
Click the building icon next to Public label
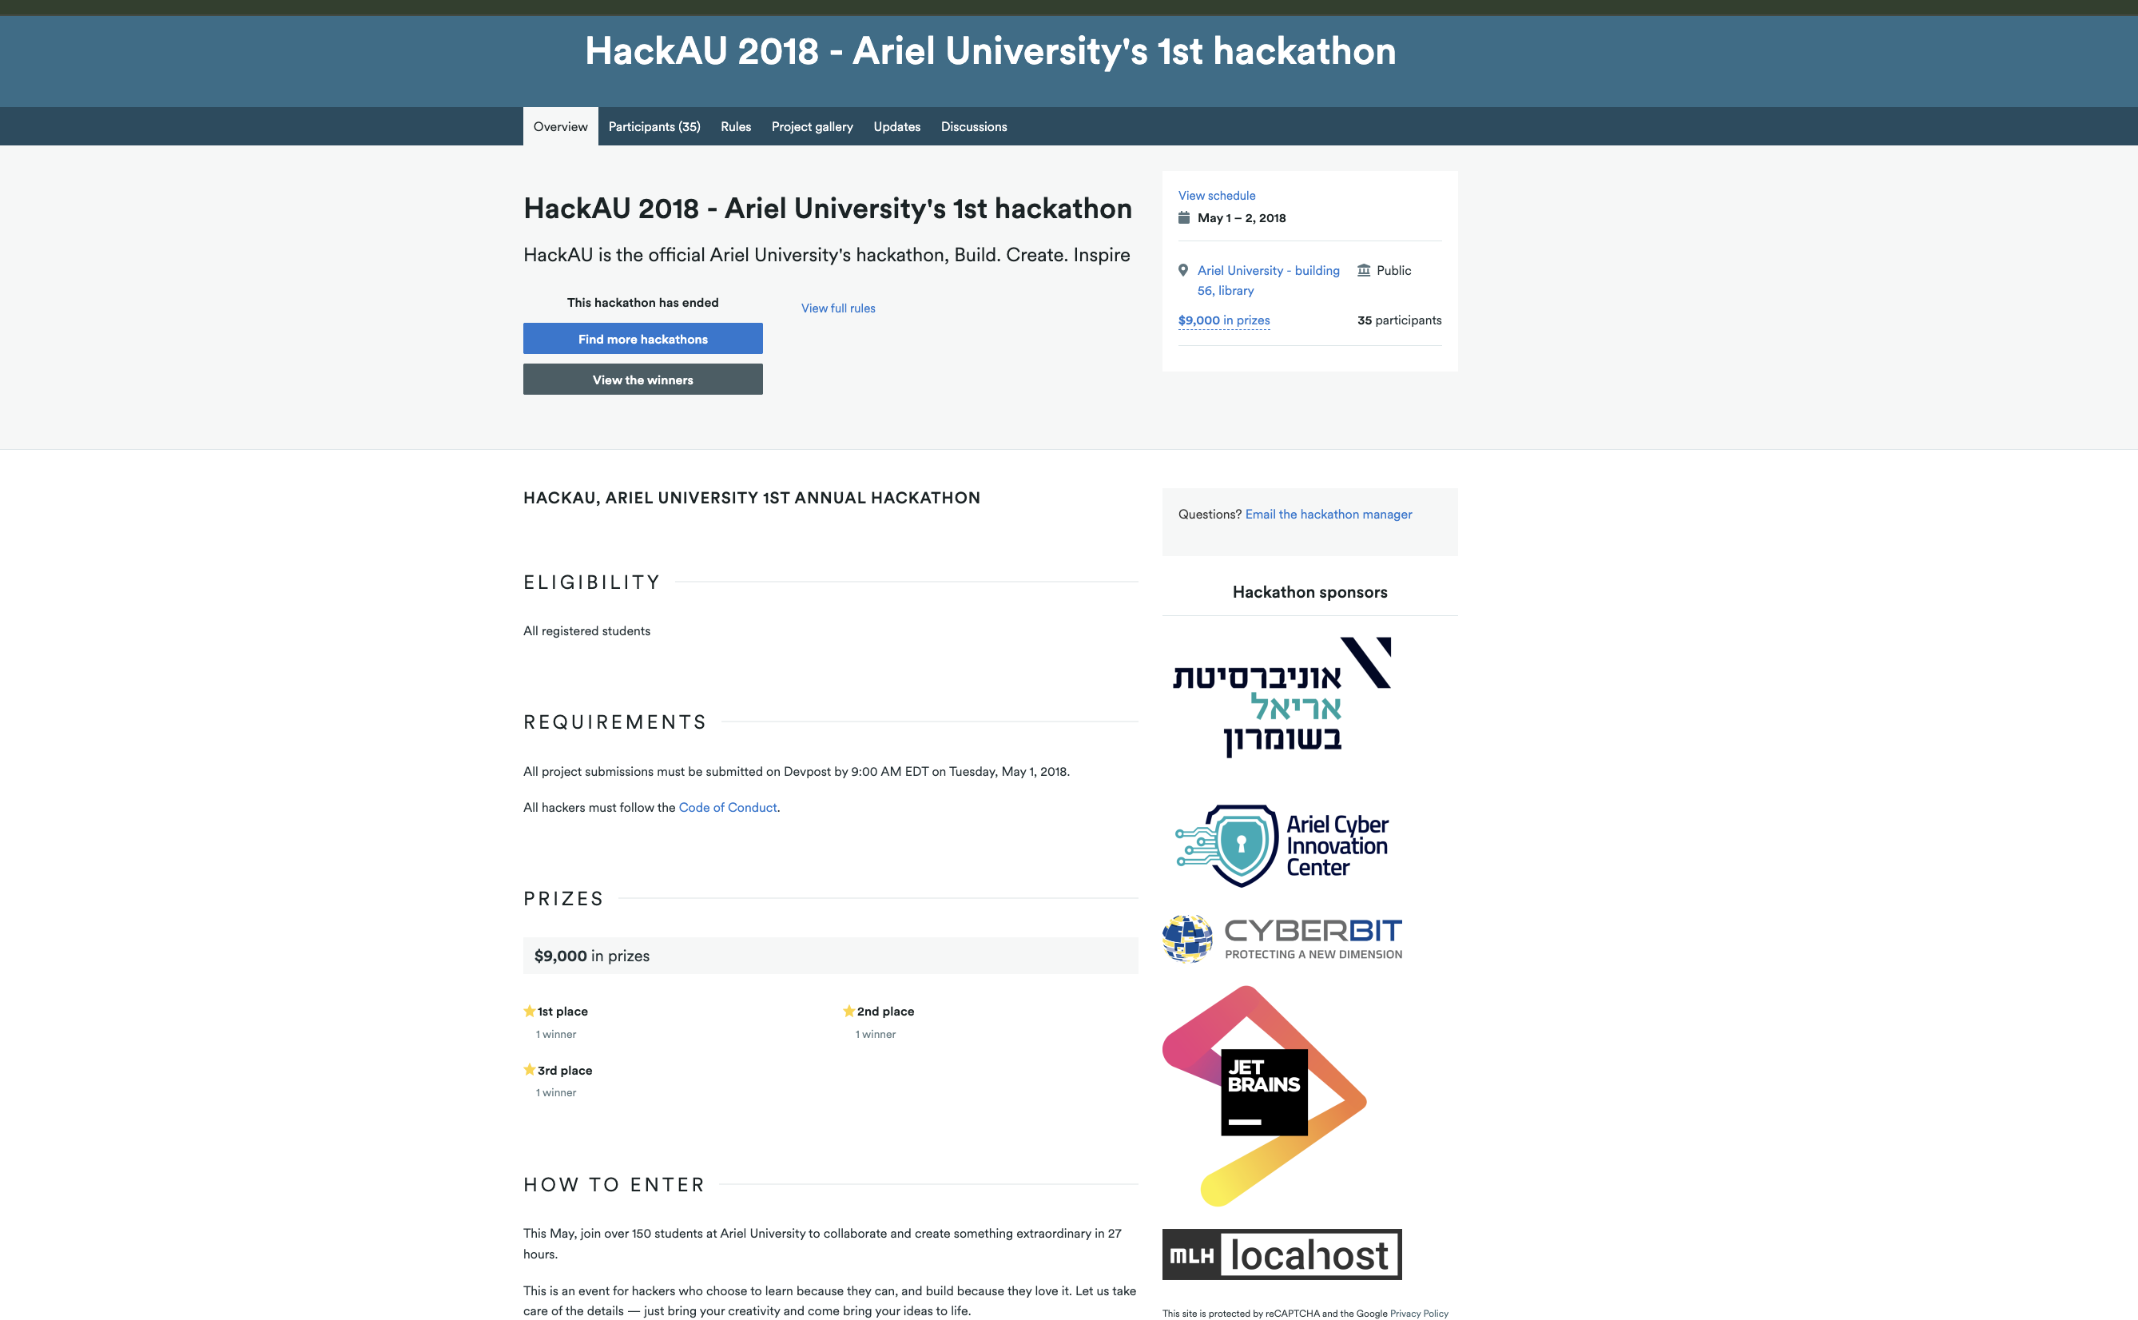[x=1363, y=270]
